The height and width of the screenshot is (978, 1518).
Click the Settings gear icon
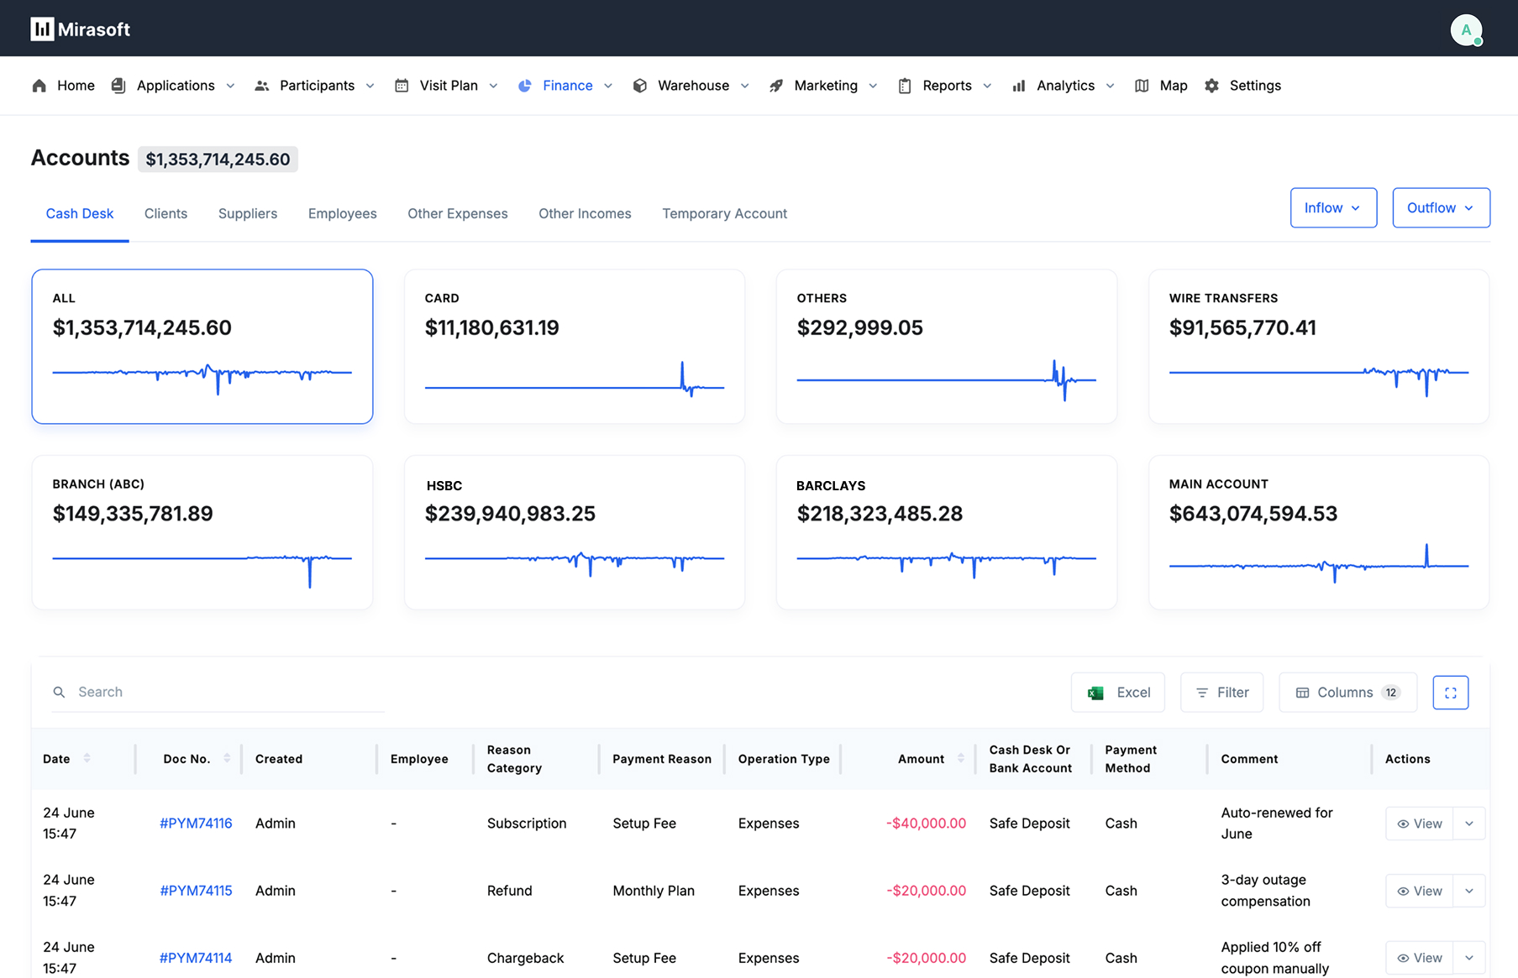pos(1211,86)
